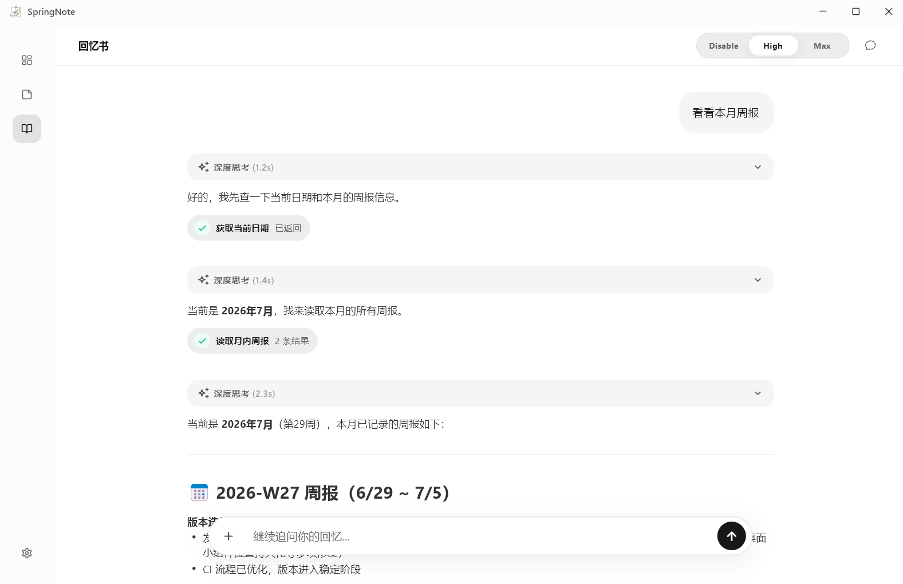Viewport: 903px width, 584px height.
Task: Open settings gear in sidebar
Action: tap(27, 553)
